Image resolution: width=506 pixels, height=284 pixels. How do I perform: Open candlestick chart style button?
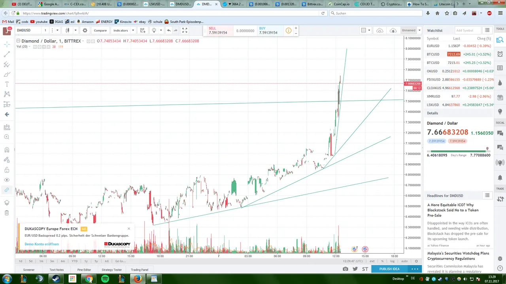pos(68,30)
